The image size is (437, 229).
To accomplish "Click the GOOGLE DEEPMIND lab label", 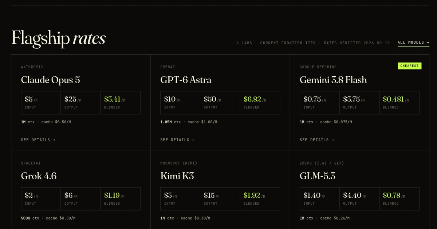I will click(318, 67).
